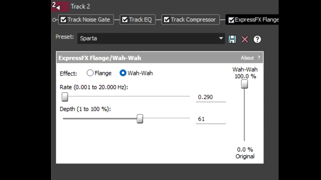Select the Flange effect radio button
The height and width of the screenshot is (180, 321).
pyautogui.click(x=90, y=73)
